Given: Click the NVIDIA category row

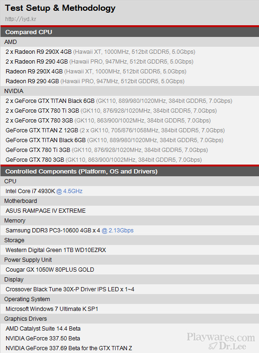Looking at the screenshot, I should click(x=129, y=91).
